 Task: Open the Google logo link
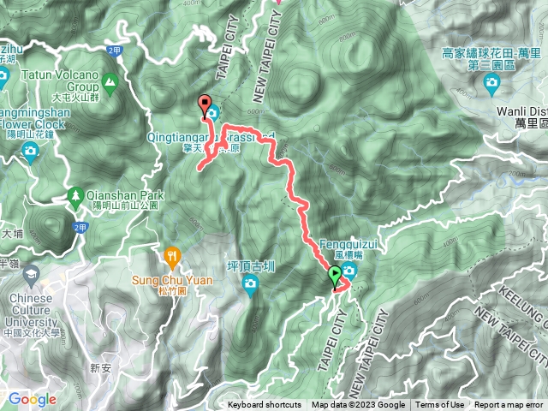pos(33,399)
